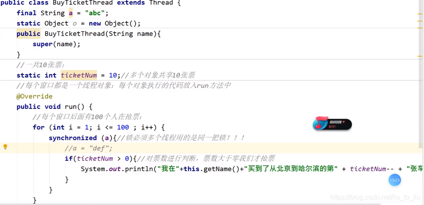Click the (a) lock object in synchronized
This screenshot has width=424, height=205.
(x=107, y=138)
